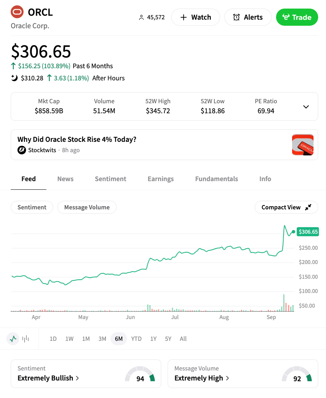
Task: Switch to line chart view icon
Action: [x=13, y=339]
